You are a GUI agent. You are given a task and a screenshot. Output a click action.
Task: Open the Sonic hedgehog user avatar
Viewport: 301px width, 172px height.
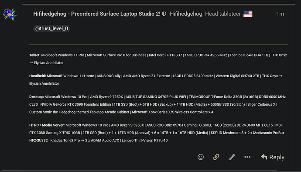click(x=10, y=14)
